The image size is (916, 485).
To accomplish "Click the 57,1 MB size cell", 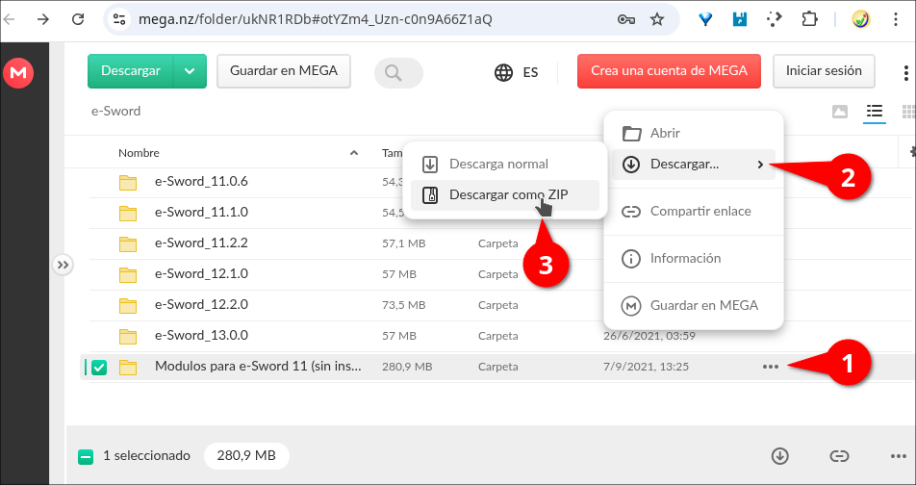I will [404, 243].
